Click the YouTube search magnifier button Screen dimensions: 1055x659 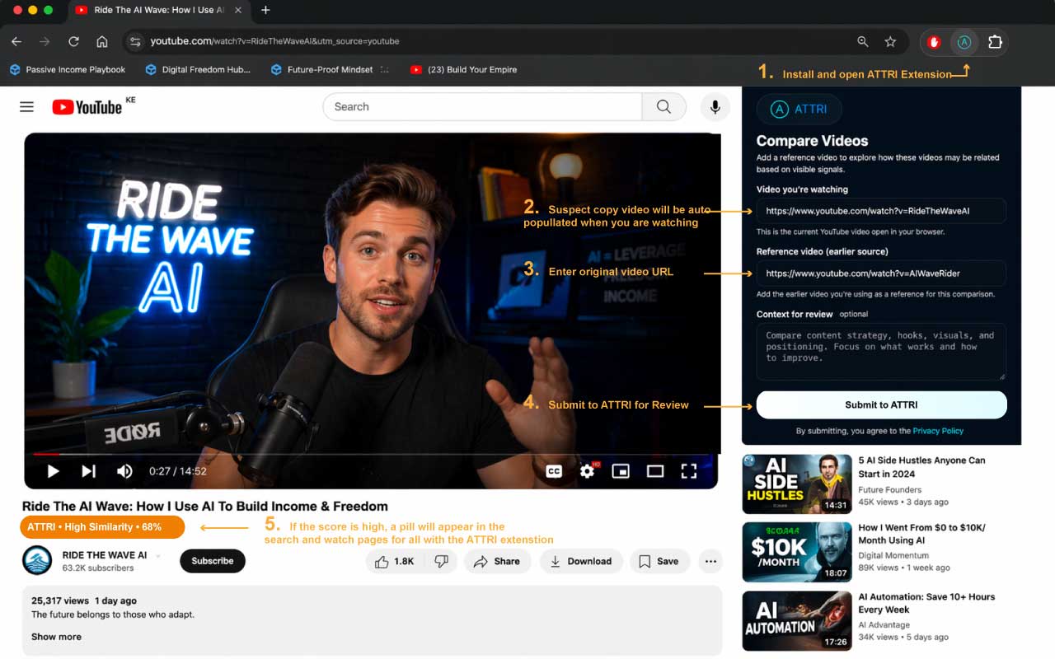[x=663, y=106]
